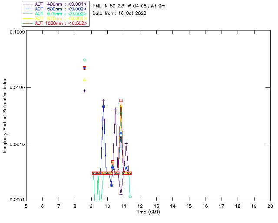Click the purple plus marker at 0.0010 level

tap(126, 143)
